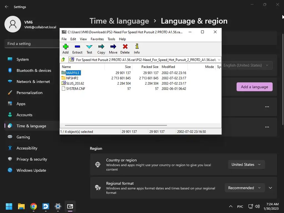Select the NFSHP2 folder icon
This screenshot has height=213, width=284.
[64, 78]
